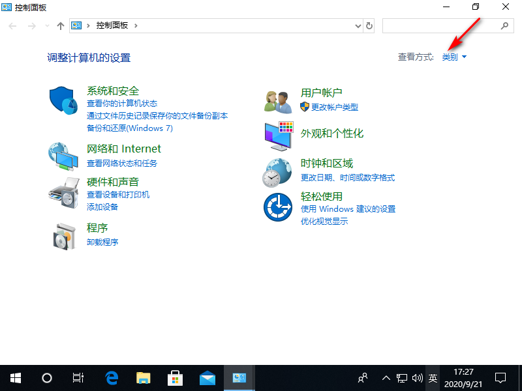Show hidden icons in the system tray
Screen dimensions: 522x391
point(386,378)
